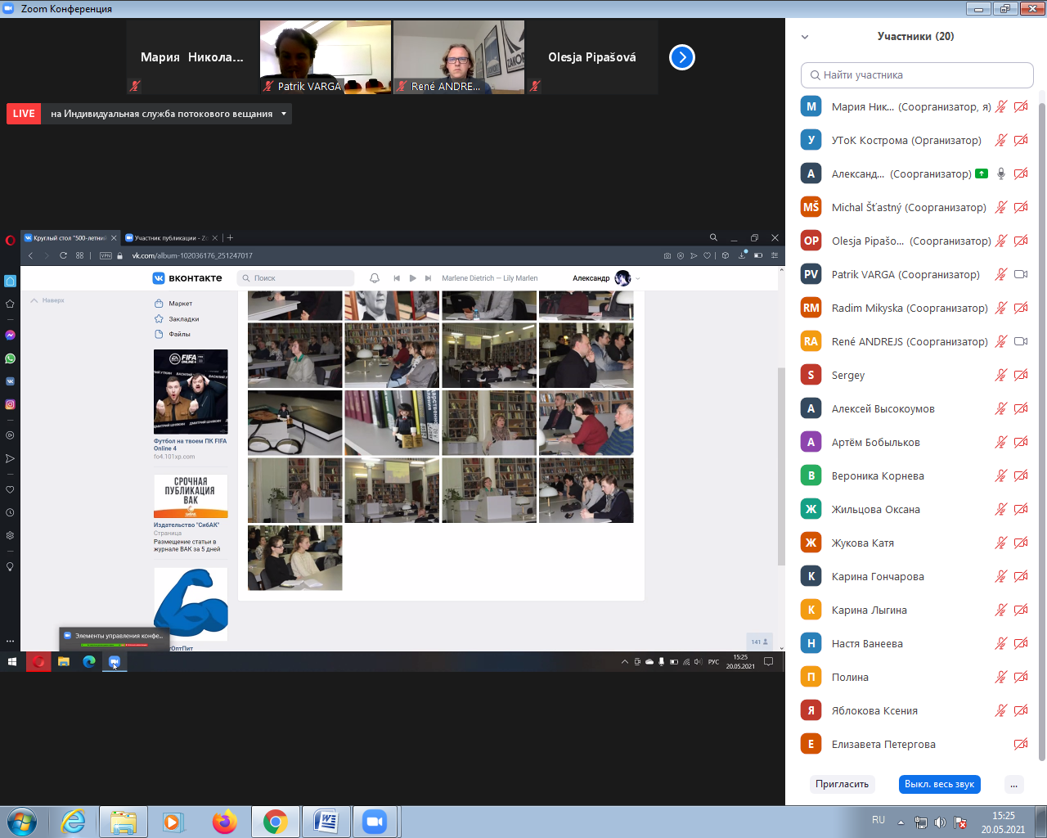This screenshot has width=1047, height=838.
Task: Click Michal Šťastný's MŠ avatar
Action: (x=811, y=207)
